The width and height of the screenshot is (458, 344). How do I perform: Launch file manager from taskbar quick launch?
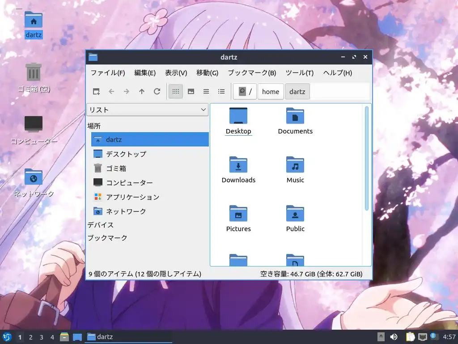coord(64,337)
